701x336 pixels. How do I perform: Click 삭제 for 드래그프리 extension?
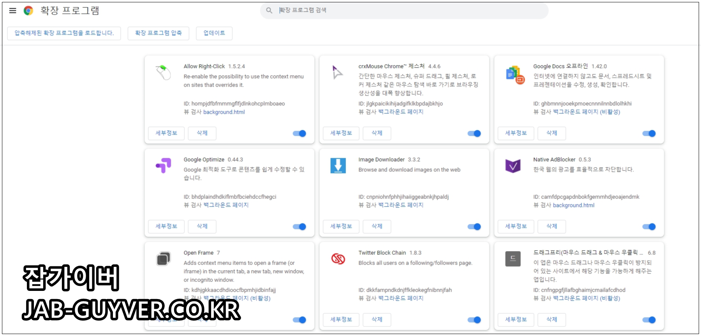click(552, 319)
